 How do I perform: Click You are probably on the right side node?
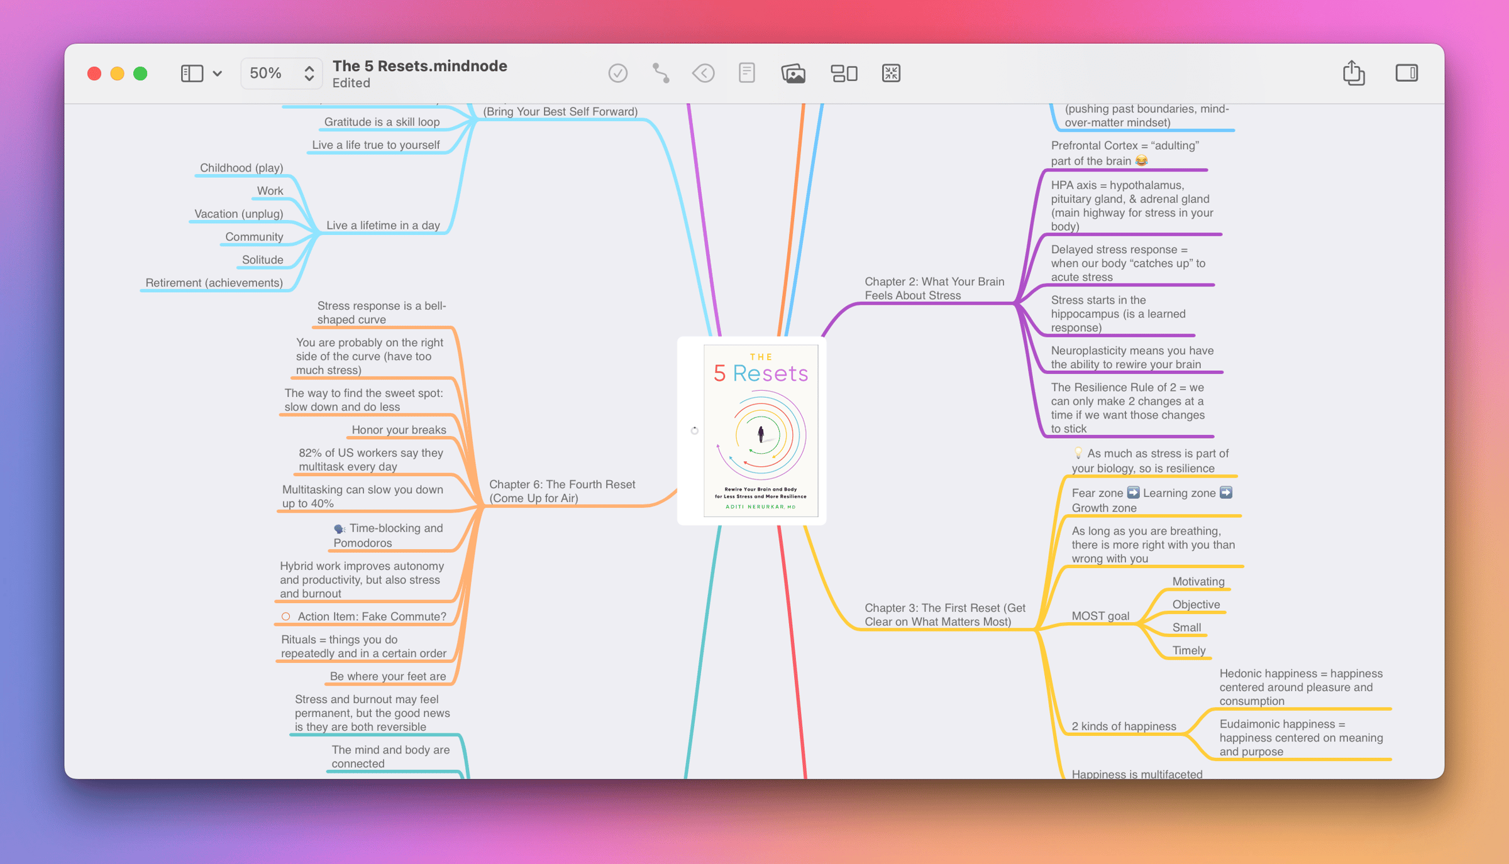tap(370, 356)
